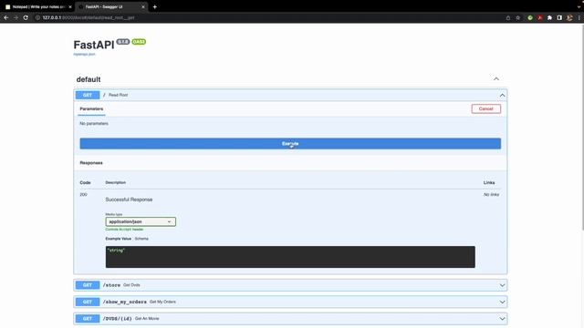Click the GET badge of /DVDS/{id}

(x=88, y=318)
